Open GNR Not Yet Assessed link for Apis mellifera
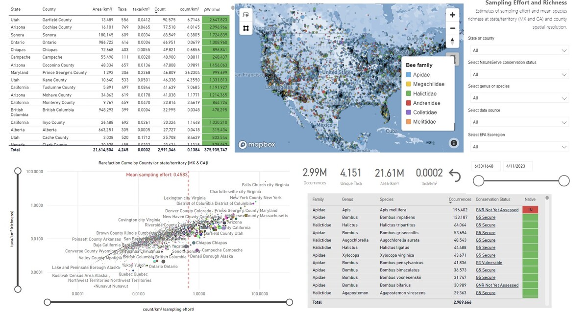This screenshot has height=312, width=588. (497, 210)
